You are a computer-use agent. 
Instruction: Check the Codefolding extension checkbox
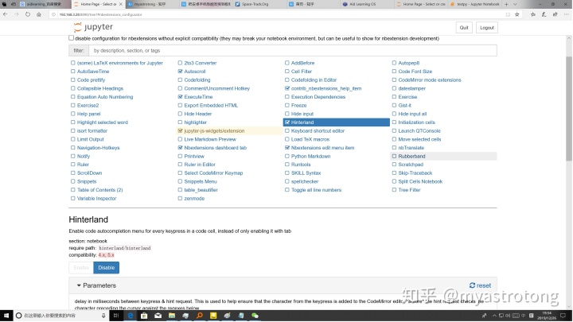coord(180,80)
